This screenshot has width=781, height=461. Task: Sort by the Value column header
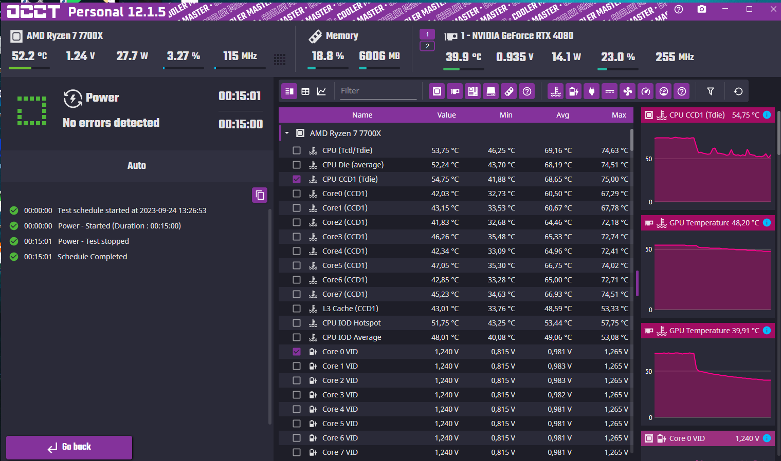coord(447,115)
